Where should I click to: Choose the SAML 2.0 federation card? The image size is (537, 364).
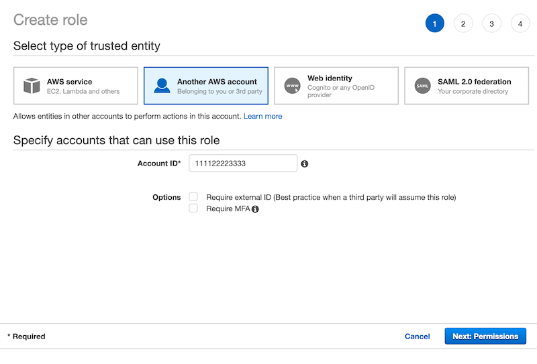click(467, 86)
